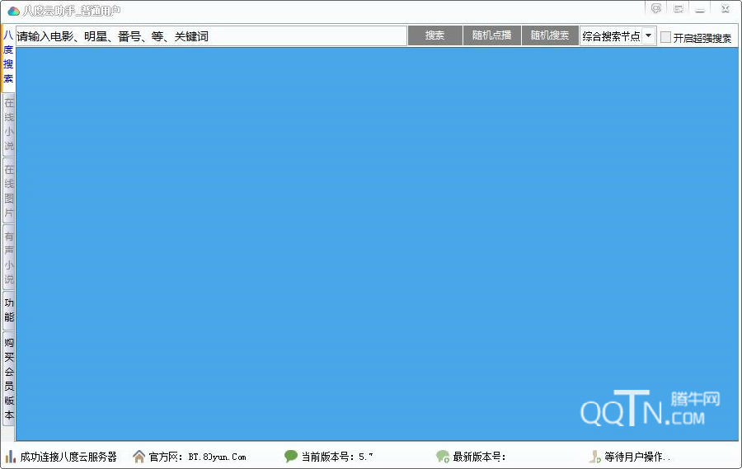Click the chat bubble icon in title bar
The width and height of the screenshot is (742, 469).
click(655, 9)
